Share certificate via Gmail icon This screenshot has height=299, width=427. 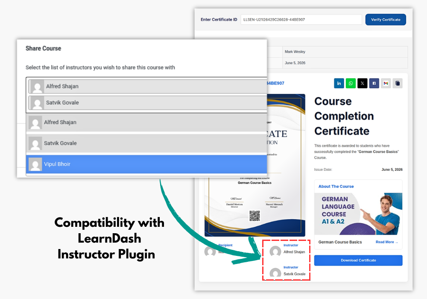(386, 83)
